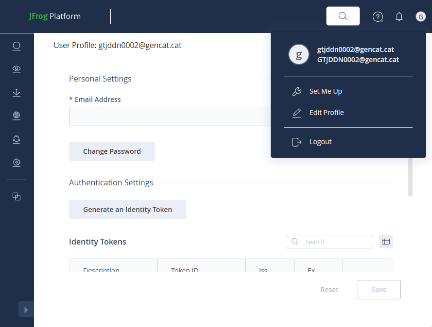Click the top bar search box

click(x=343, y=16)
